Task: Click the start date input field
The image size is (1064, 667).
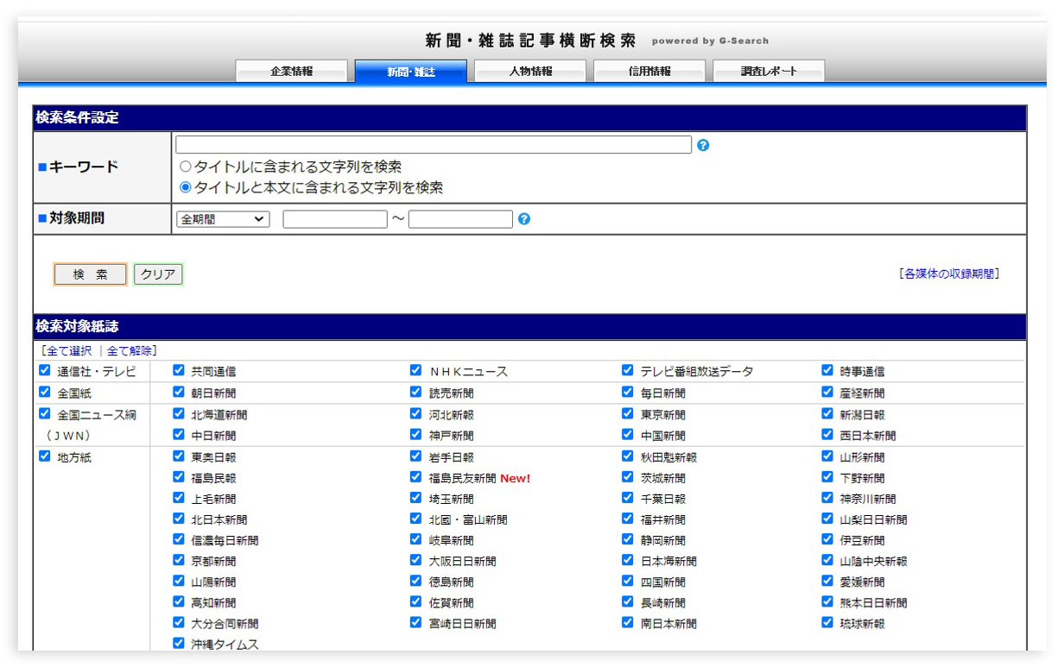Action: 334,219
